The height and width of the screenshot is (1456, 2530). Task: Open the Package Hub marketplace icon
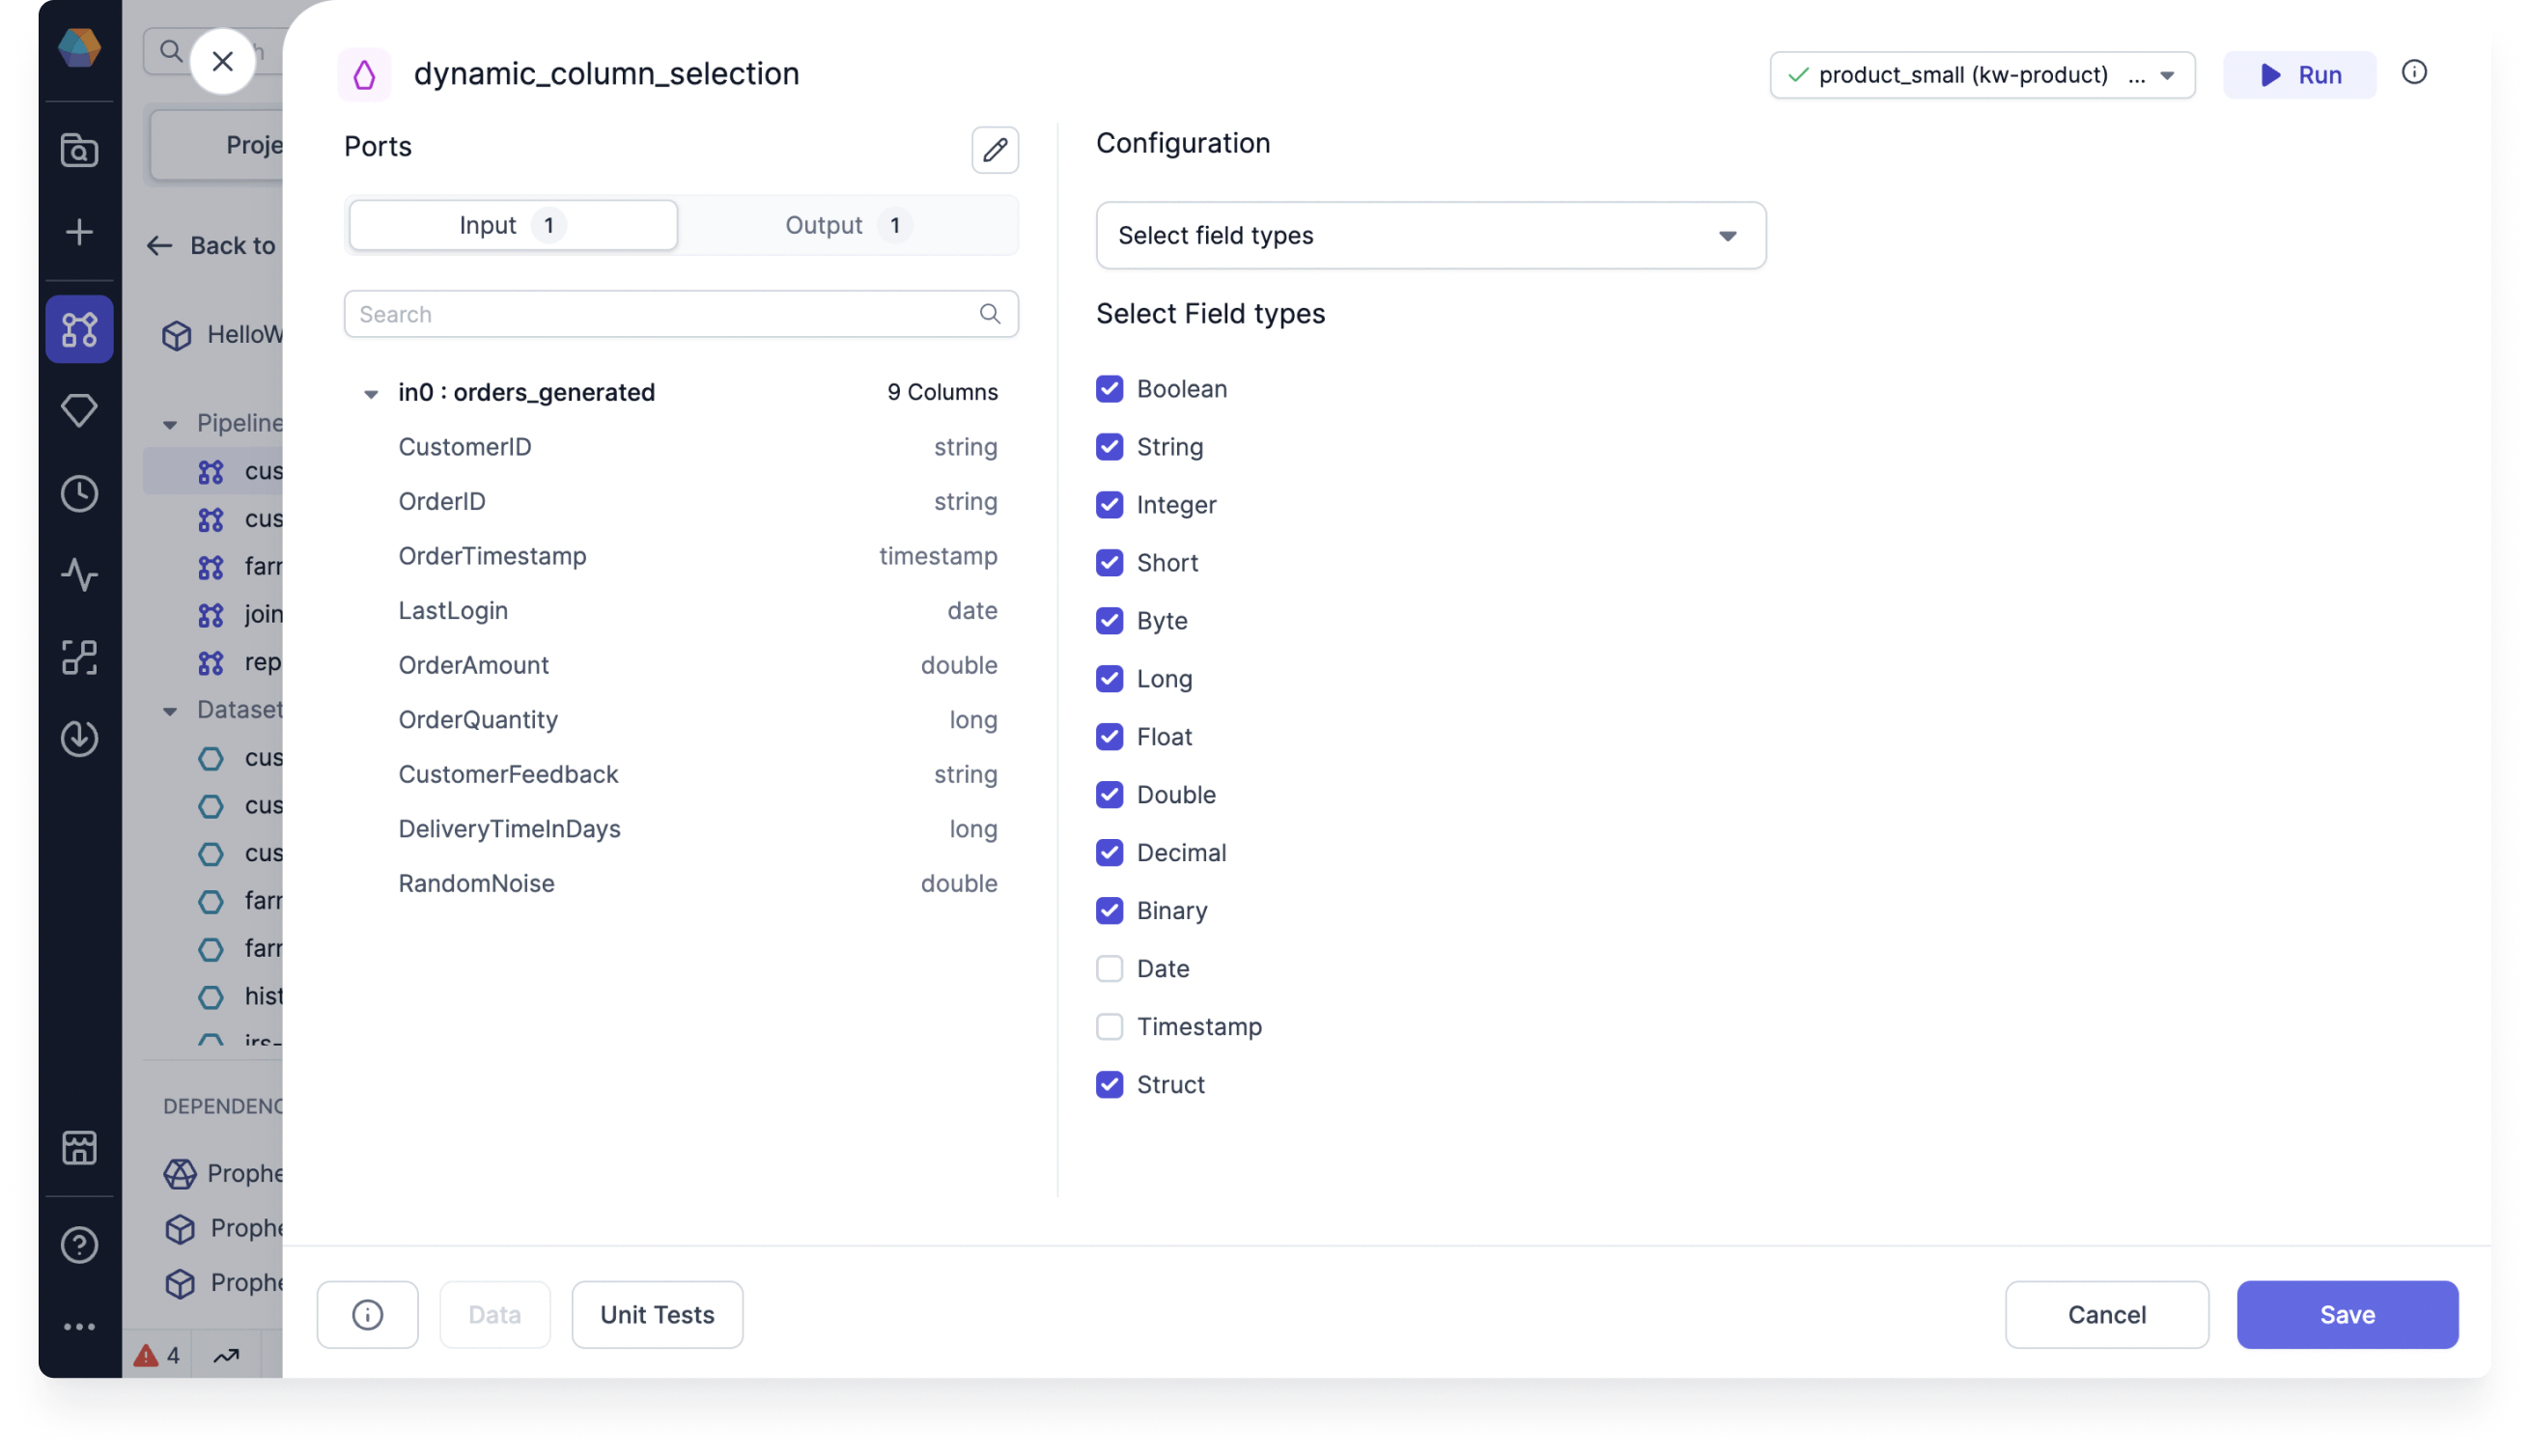[79, 1147]
